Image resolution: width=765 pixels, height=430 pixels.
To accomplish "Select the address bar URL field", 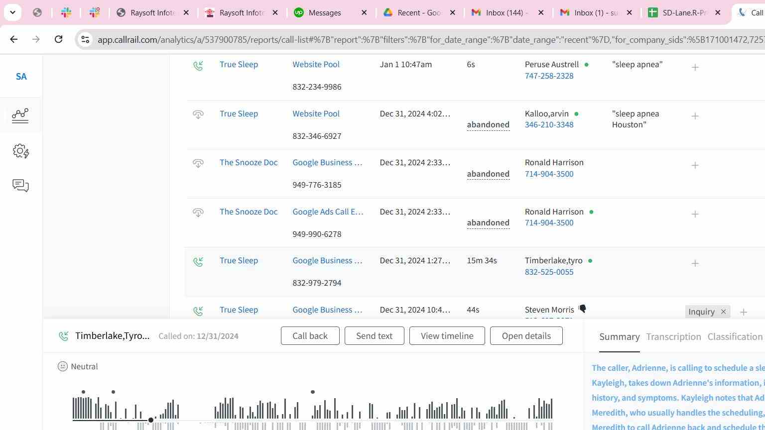I will click(428, 39).
